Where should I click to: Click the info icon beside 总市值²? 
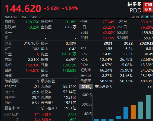point(55,108)
